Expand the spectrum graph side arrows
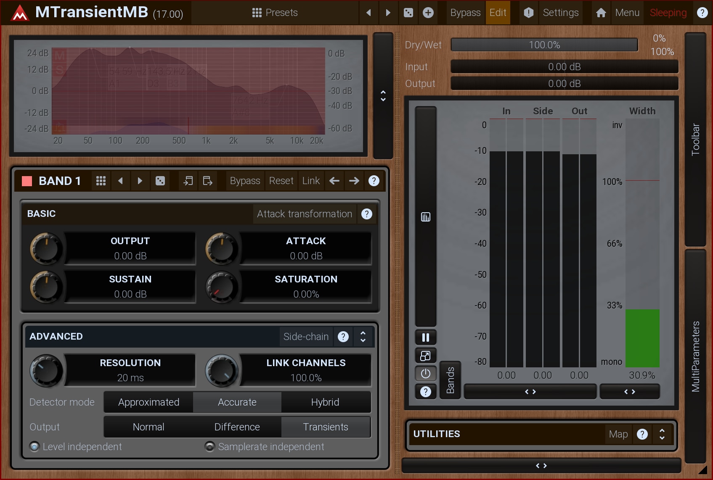 [x=383, y=96]
